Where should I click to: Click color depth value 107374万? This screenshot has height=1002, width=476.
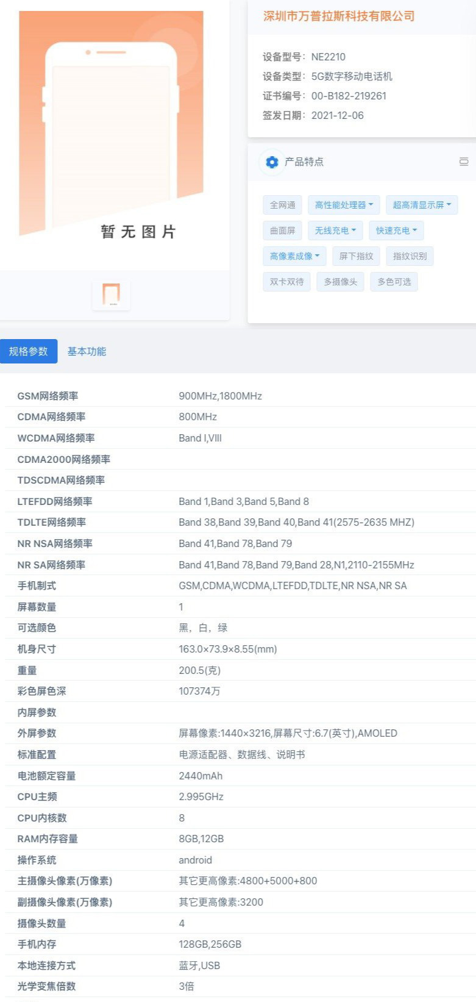[x=199, y=691]
